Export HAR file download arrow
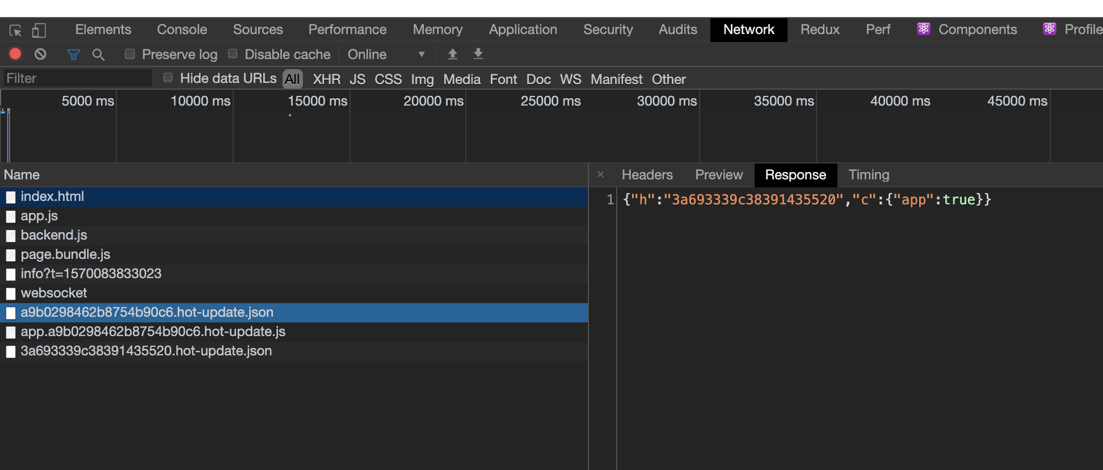The image size is (1103, 470). pyautogui.click(x=478, y=54)
